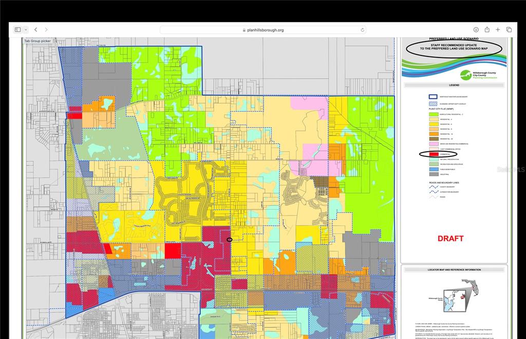The height and width of the screenshot is (339, 526).
Task: Click the circled Staff Recommended Update title
Action: (453, 48)
